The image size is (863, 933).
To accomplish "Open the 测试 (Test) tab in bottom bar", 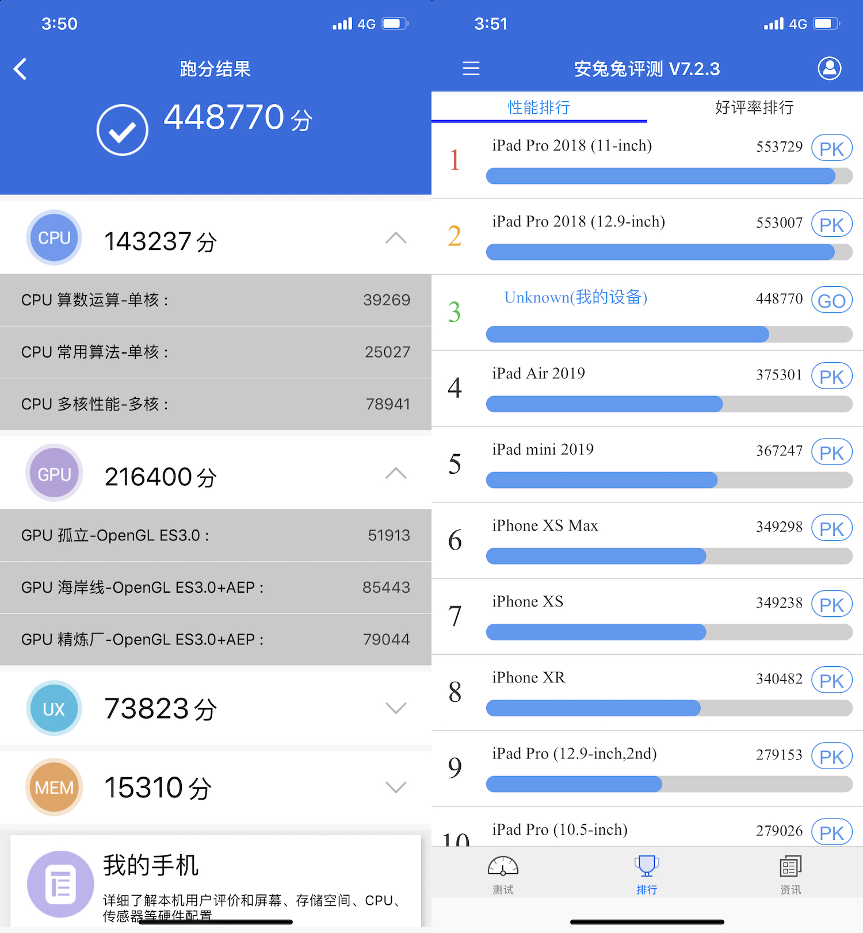I will click(x=503, y=876).
